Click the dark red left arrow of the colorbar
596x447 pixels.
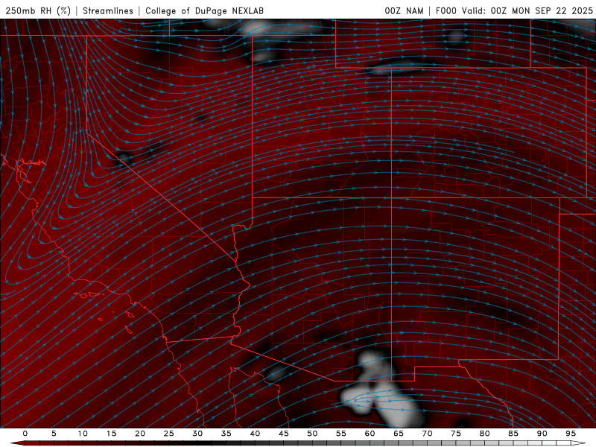click(17, 443)
